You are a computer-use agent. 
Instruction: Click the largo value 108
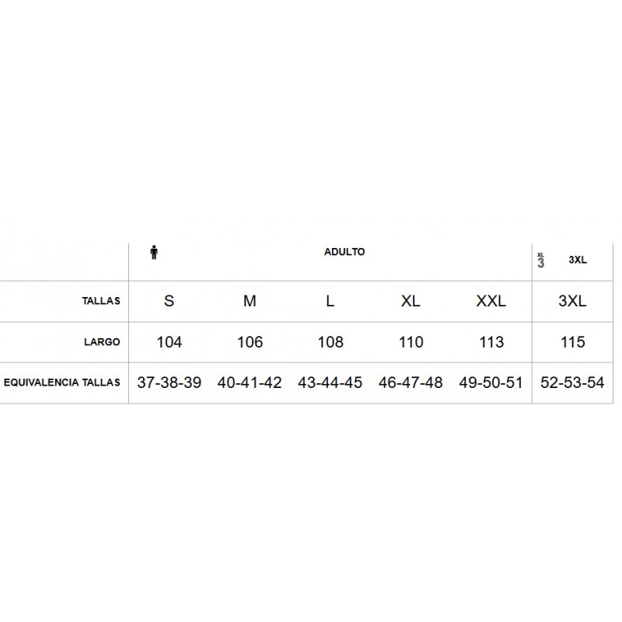click(x=330, y=342)
